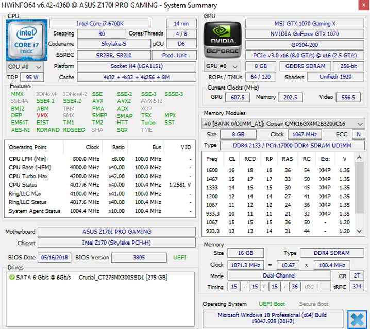Click the 256-bit bus width field
Viewport: 370px width, 329px height.
(348, 66)
